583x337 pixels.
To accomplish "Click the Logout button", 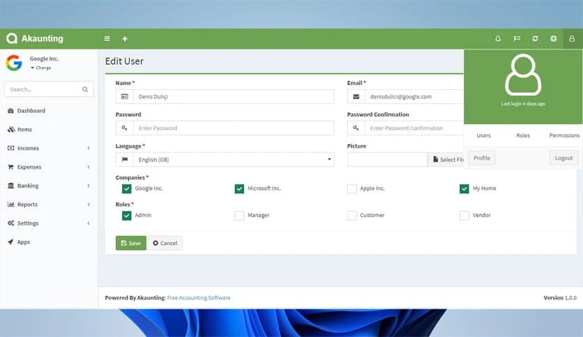I will [563, 158].
